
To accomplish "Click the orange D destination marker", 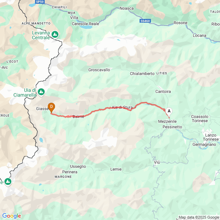I will point(51,108).
